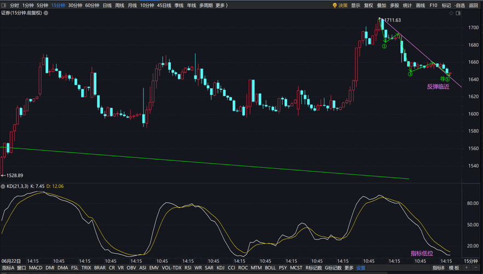Click the 反弹临近 annotation on the chart
This screenshot has width=483, height=274.
point(438,87)
